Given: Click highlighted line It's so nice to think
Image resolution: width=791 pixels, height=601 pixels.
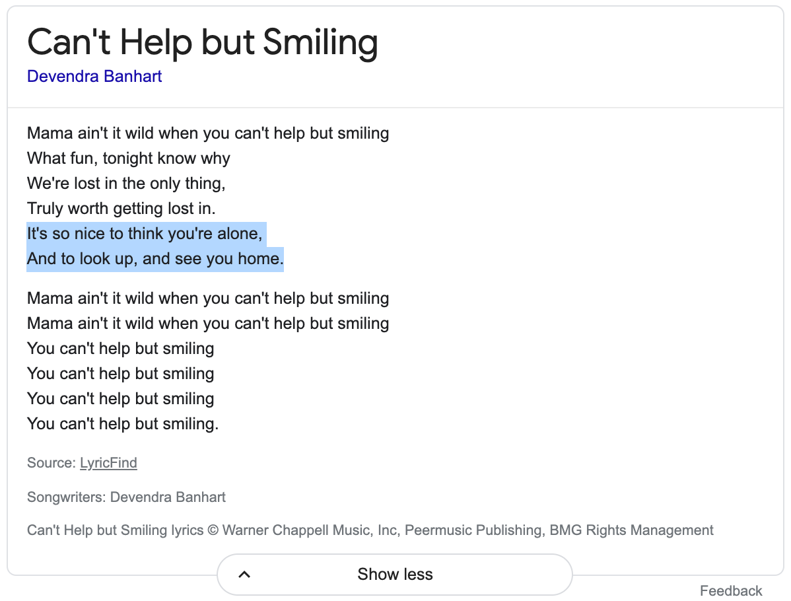Looking at the screenshot, I should pyautogui.click(x=145, y=234).
